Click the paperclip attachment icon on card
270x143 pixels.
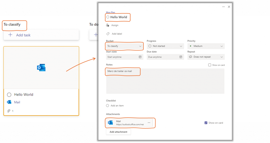9,111
